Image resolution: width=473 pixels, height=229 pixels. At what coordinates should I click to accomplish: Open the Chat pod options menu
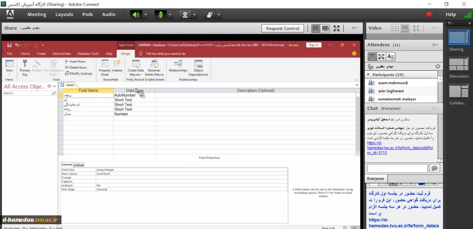click(x=435, y=108)
